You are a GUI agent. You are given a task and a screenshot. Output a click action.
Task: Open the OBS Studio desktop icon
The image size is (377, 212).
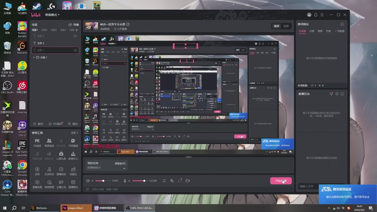click(x=8, y=88)
